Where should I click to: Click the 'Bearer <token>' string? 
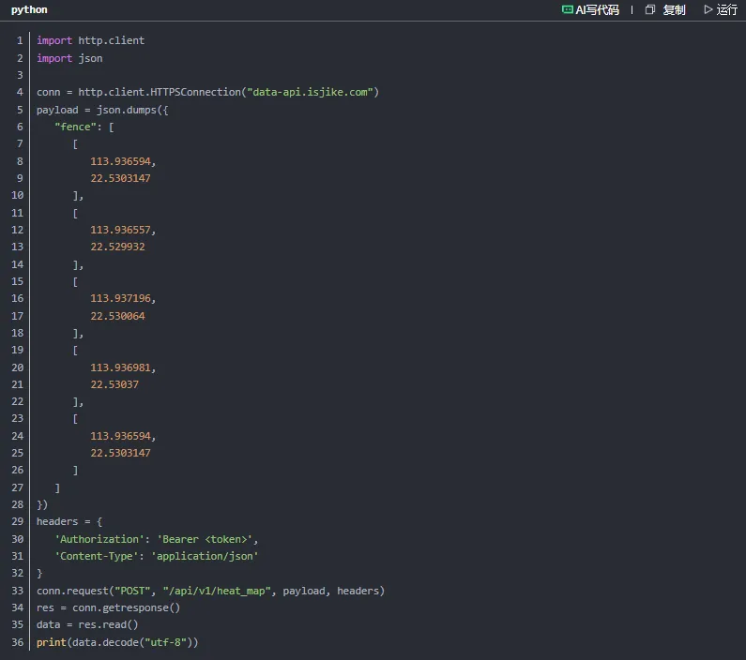pos(206,539)
